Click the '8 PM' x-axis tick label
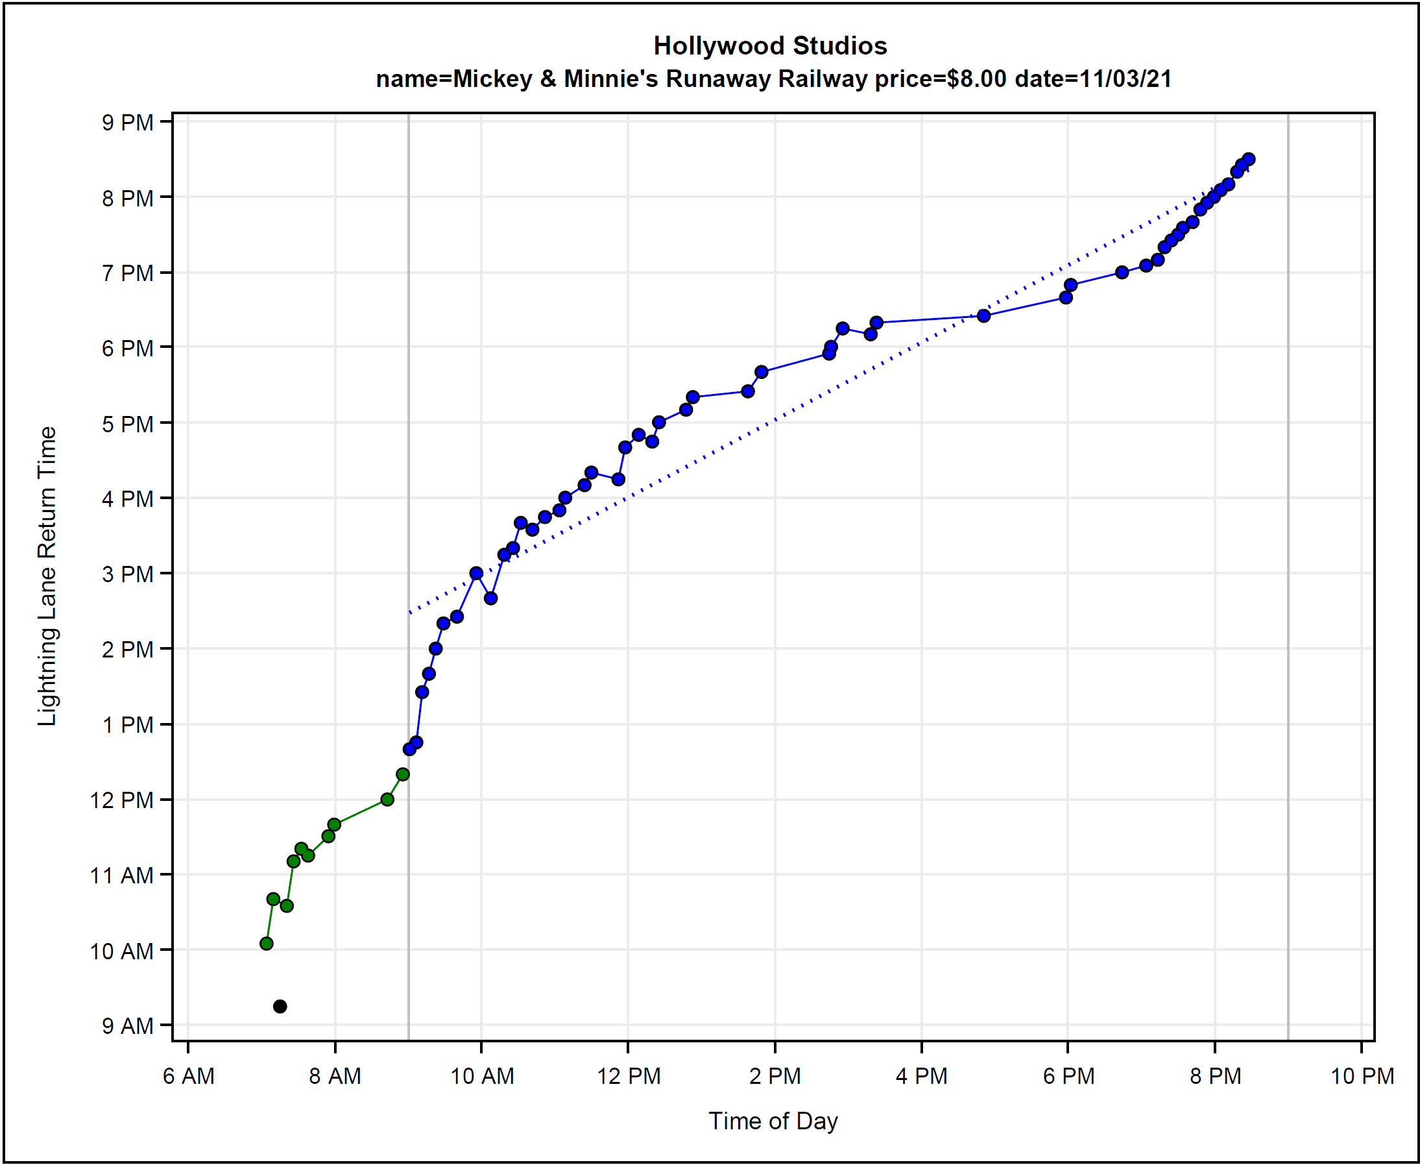The width and height of the screenshot is (1420, 1165). pyautogui.click(x=1216, y=1077)
